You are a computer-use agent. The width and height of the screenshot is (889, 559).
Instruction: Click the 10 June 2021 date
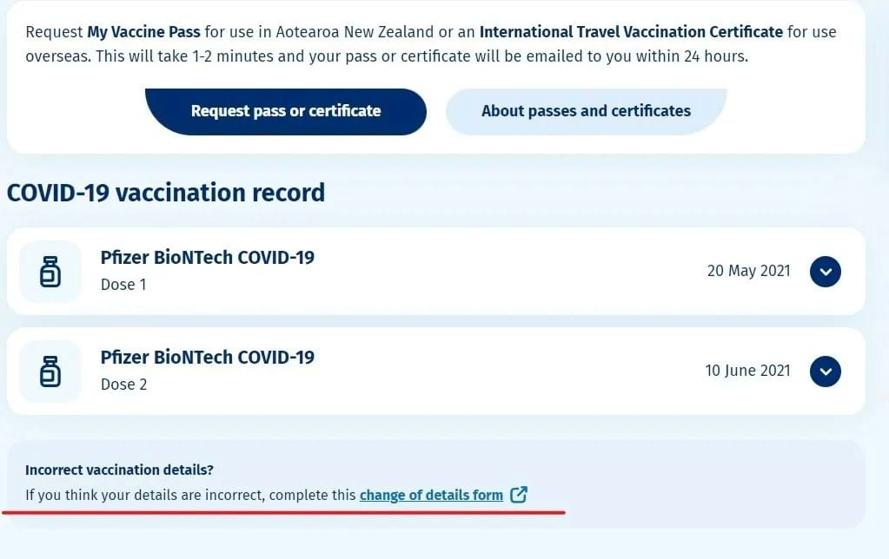747,371
